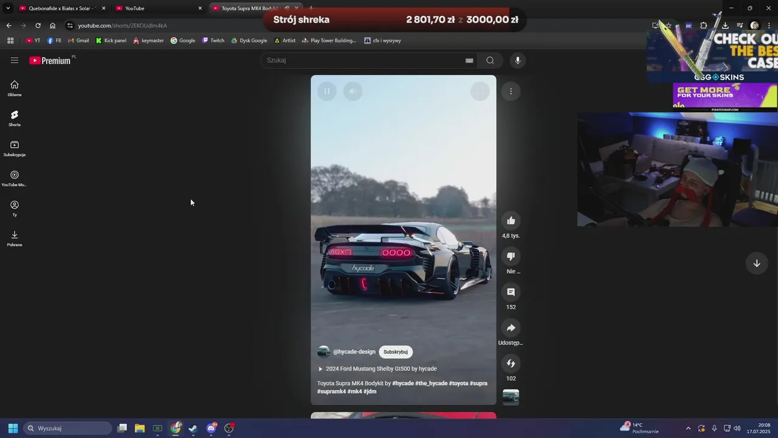Mute the Short's volume
778x438 pixels.
(x=353, y=91)
